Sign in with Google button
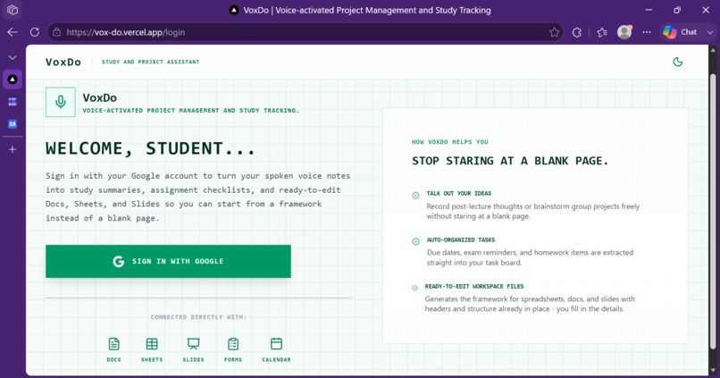Screen dimensions: 720x378 click(168, 261)
